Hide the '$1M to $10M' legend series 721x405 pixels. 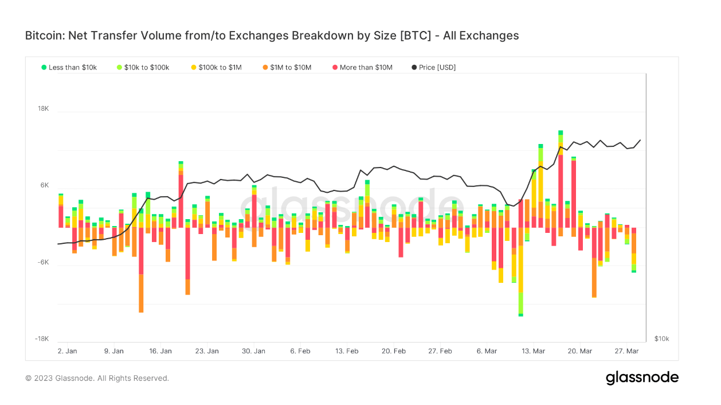coord(291,67)
